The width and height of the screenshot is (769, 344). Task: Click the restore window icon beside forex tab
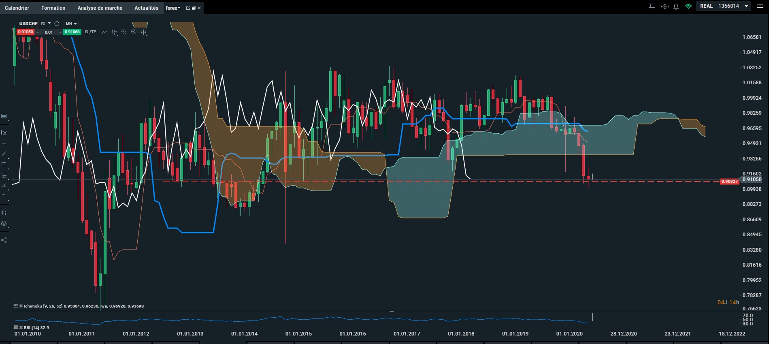tap(194, 8)
